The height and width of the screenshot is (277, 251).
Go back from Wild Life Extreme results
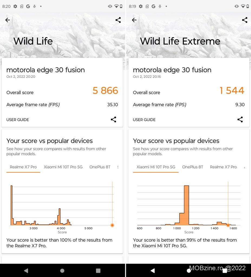pyautogui.click(x=134, y=20)
